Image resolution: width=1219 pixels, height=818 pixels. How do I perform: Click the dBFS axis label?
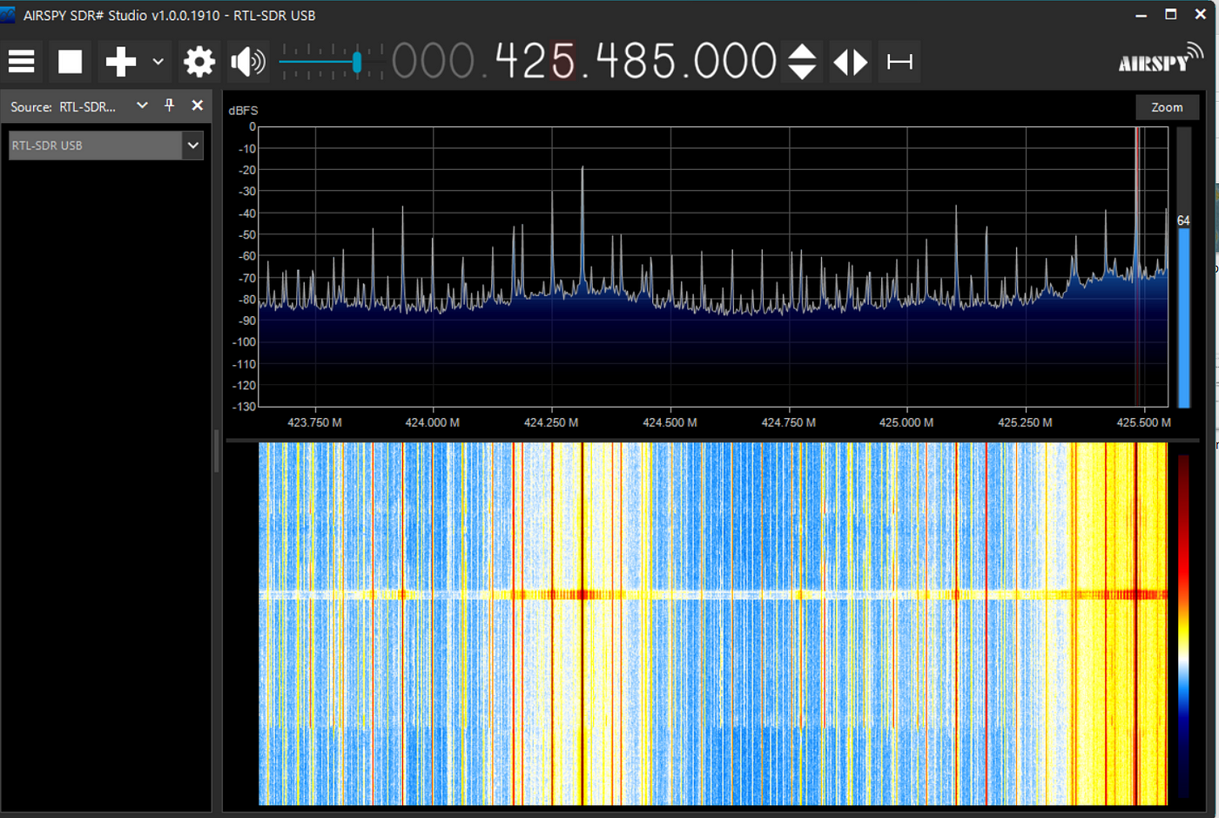click(243, 111)
